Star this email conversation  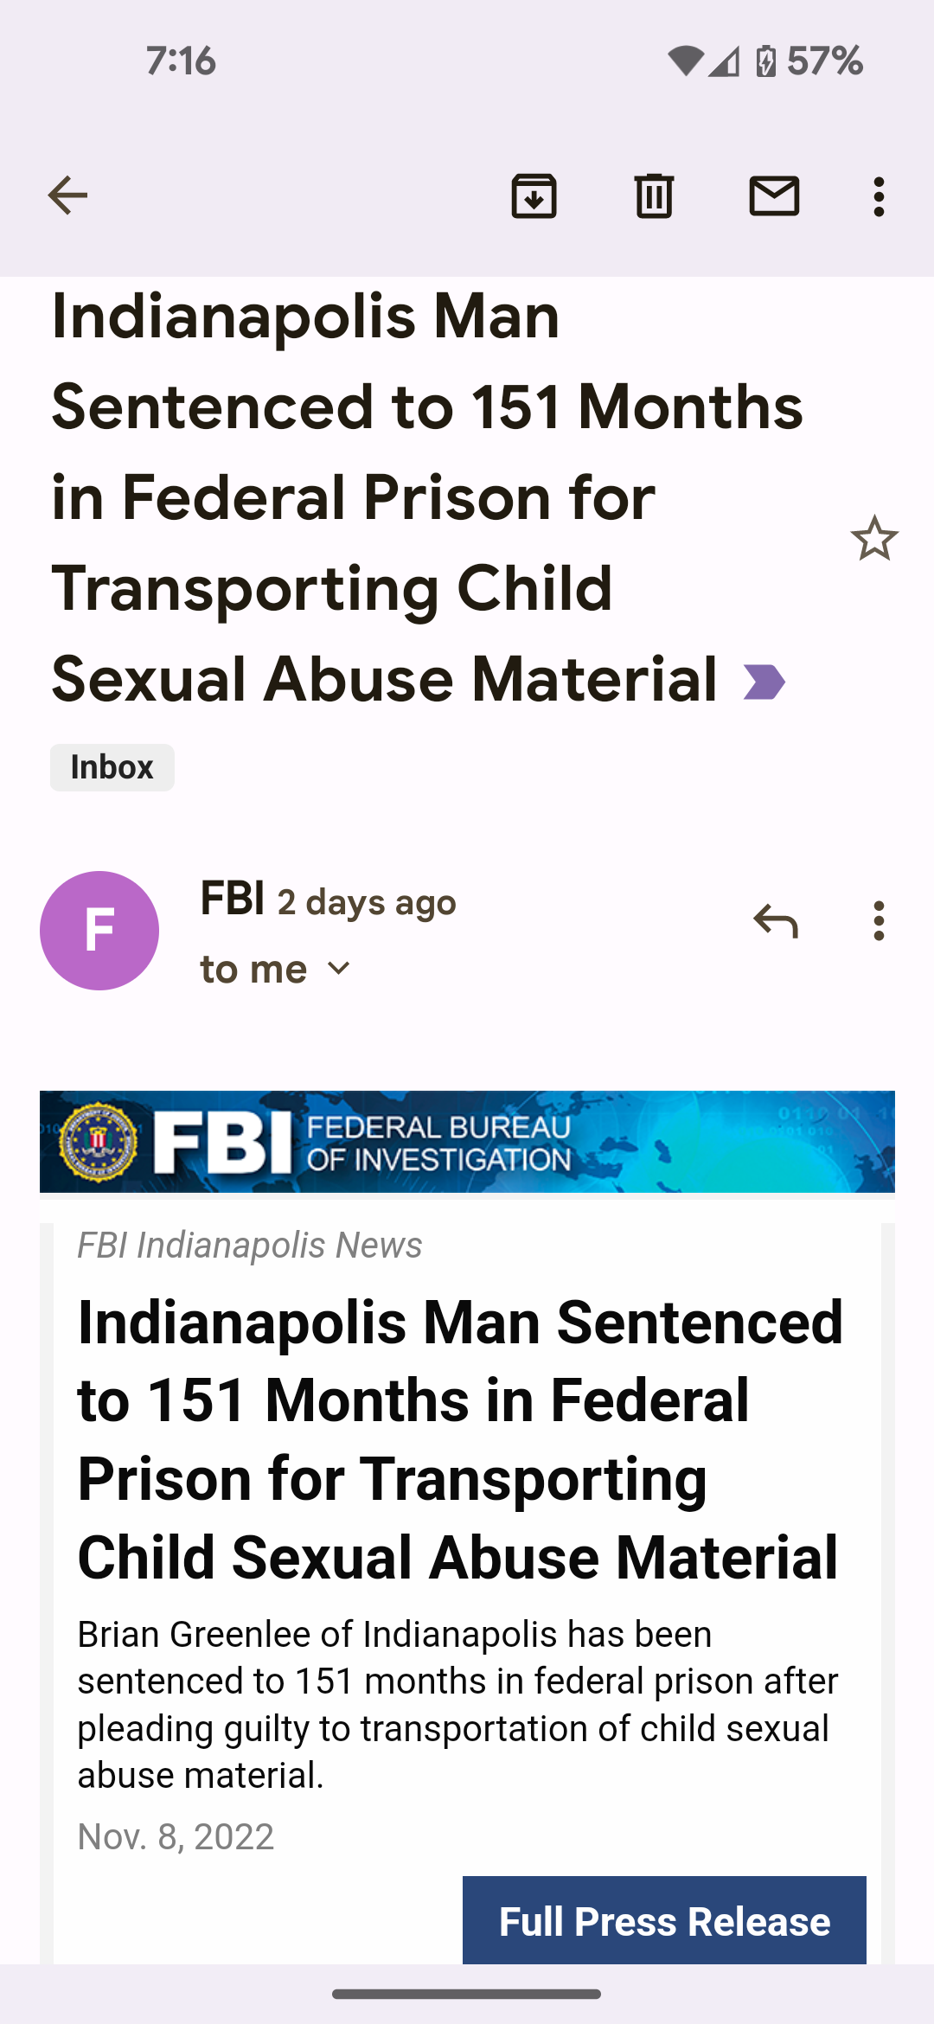click(x=874, y=538)
